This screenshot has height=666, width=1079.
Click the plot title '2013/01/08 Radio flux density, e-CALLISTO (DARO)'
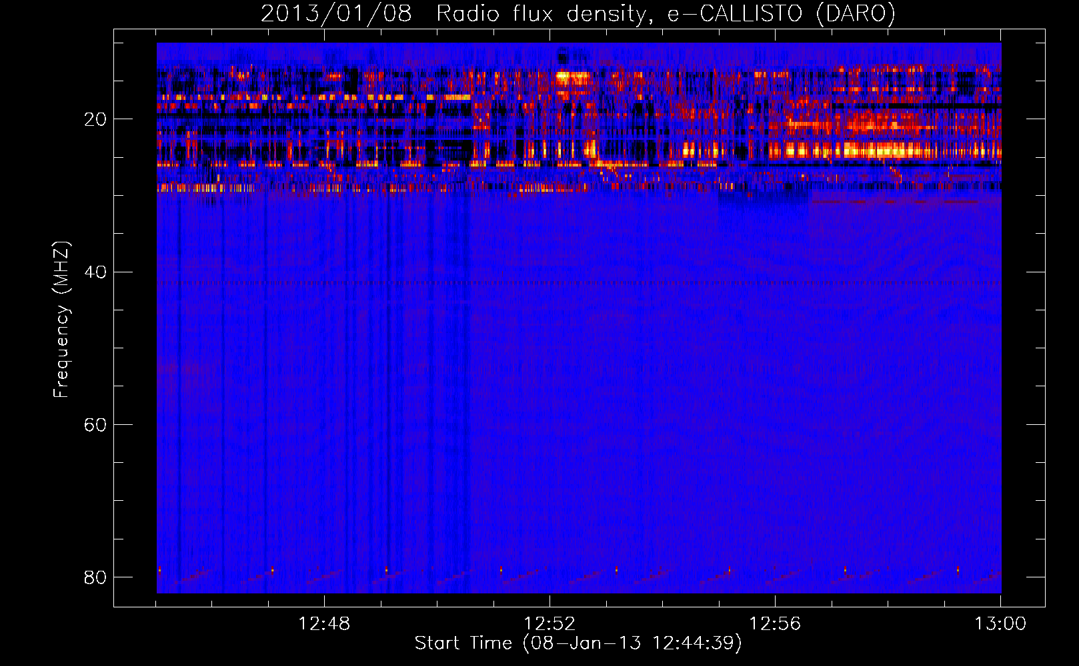[x=578, y=13]
